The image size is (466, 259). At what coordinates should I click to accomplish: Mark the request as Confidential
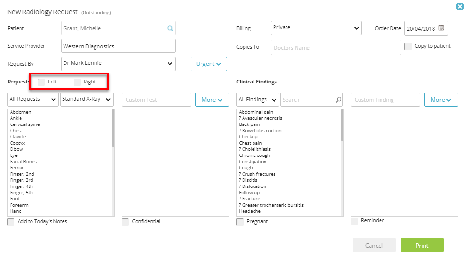[x=126, y=222]
